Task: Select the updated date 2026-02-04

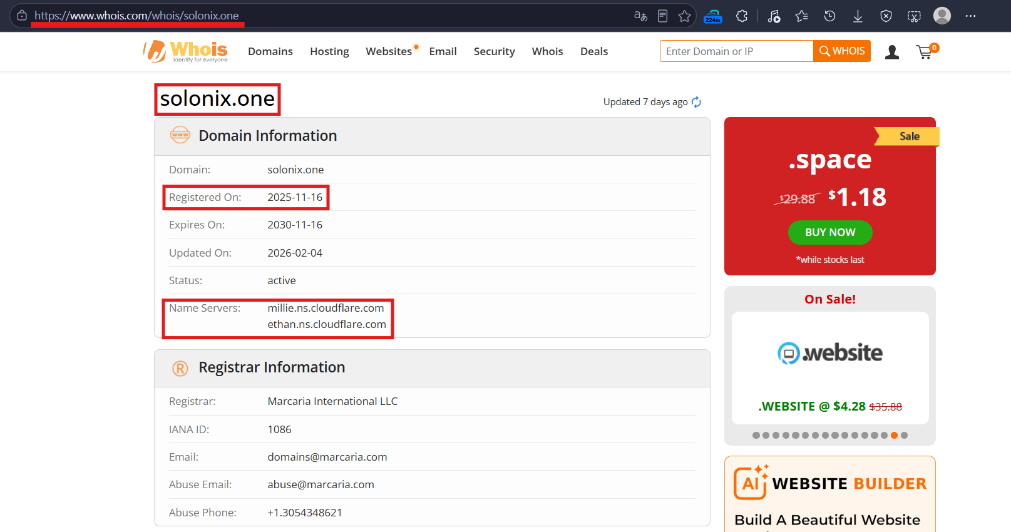Action: pyautogui.click(x=295, y=253)
